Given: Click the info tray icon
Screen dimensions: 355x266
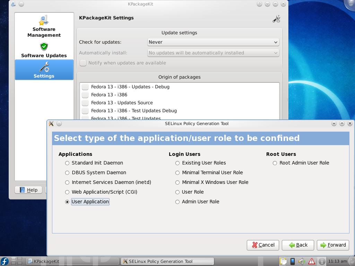Looking at the screenshot, I should pyautogui.click(x=322, y=262).
